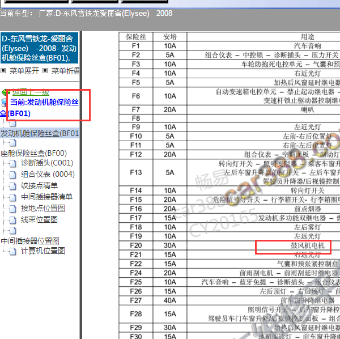340x339 pixels.
Task: Open 接地点位置图 tree entry
Action: click(x=43, y=209)
